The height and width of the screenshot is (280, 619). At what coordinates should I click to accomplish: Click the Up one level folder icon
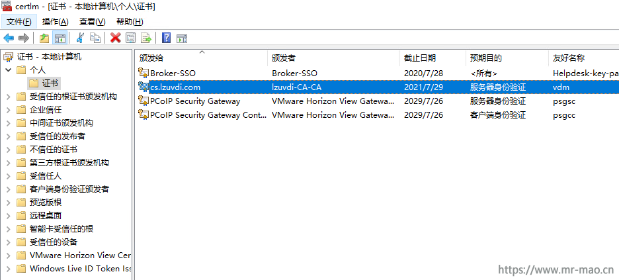coord(44,38)
